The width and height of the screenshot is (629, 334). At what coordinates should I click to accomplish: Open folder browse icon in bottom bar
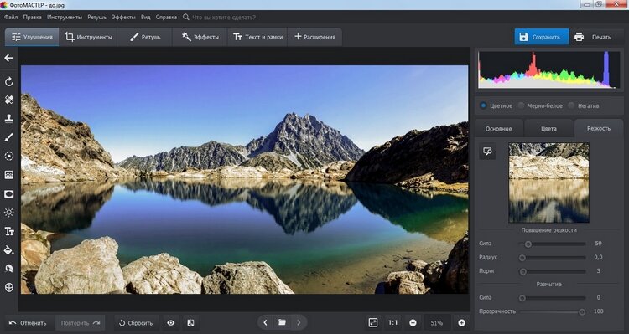point(282,322)
